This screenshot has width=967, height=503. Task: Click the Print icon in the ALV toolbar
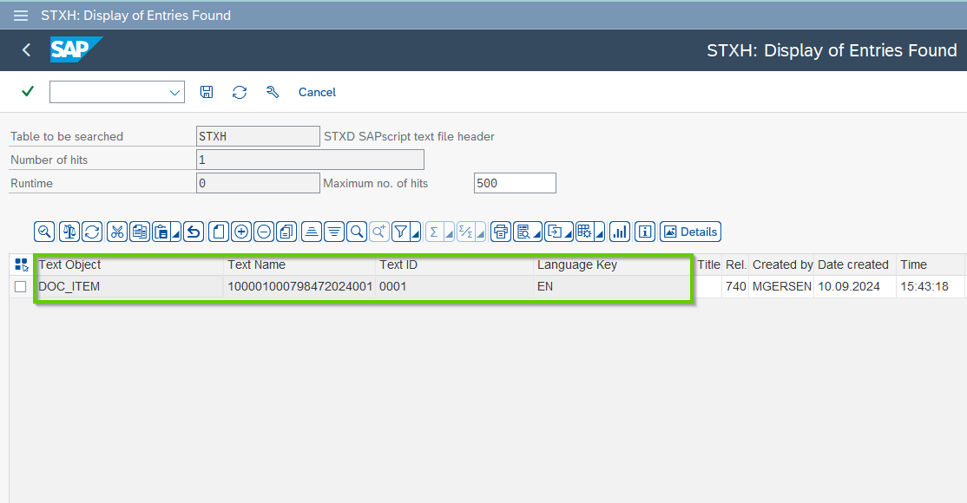pos(500,232)
